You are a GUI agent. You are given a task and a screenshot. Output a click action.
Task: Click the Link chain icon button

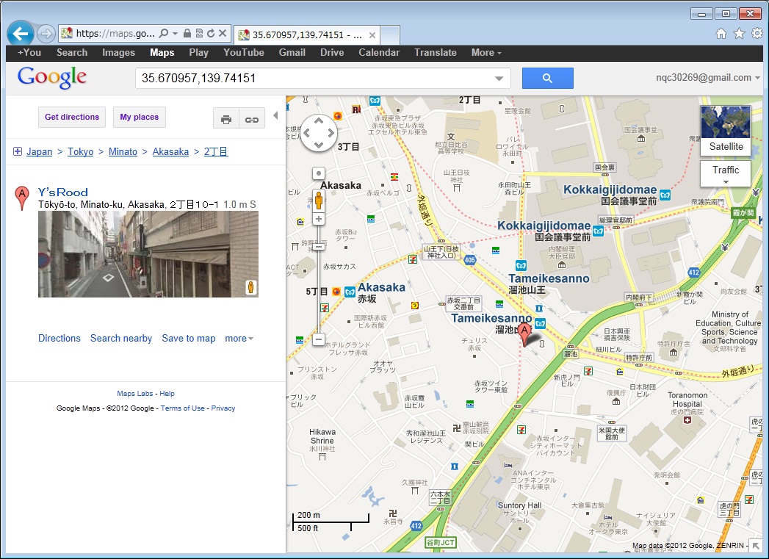(x=252, y=118)
